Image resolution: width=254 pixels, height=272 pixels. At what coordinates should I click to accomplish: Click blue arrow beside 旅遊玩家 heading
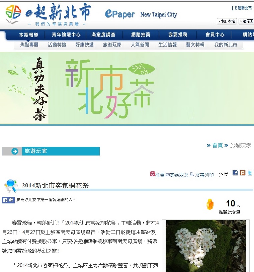(x=15, y=151)
